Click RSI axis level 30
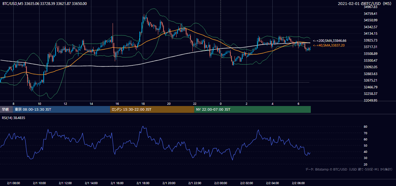Viewport: 396px width, 186px height. [365, 158]
